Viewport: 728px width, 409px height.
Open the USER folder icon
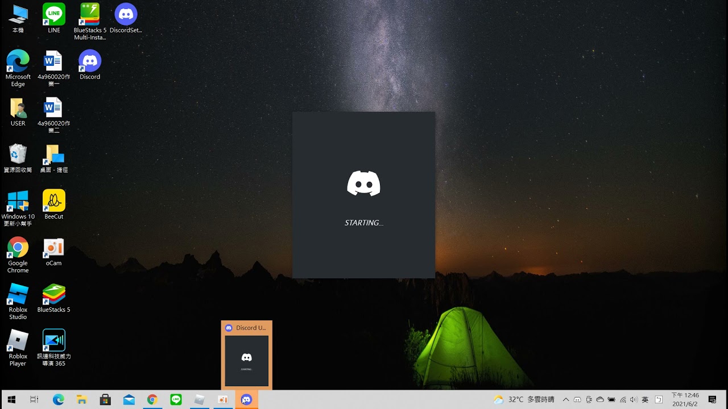point(18,111)
